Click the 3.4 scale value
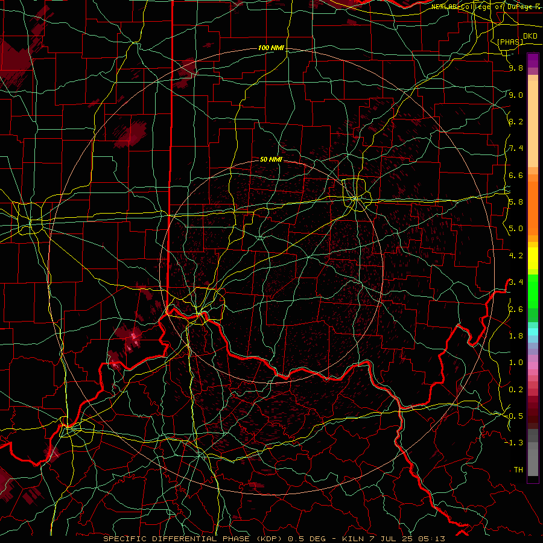543x543 pixels. coord(516,282)
